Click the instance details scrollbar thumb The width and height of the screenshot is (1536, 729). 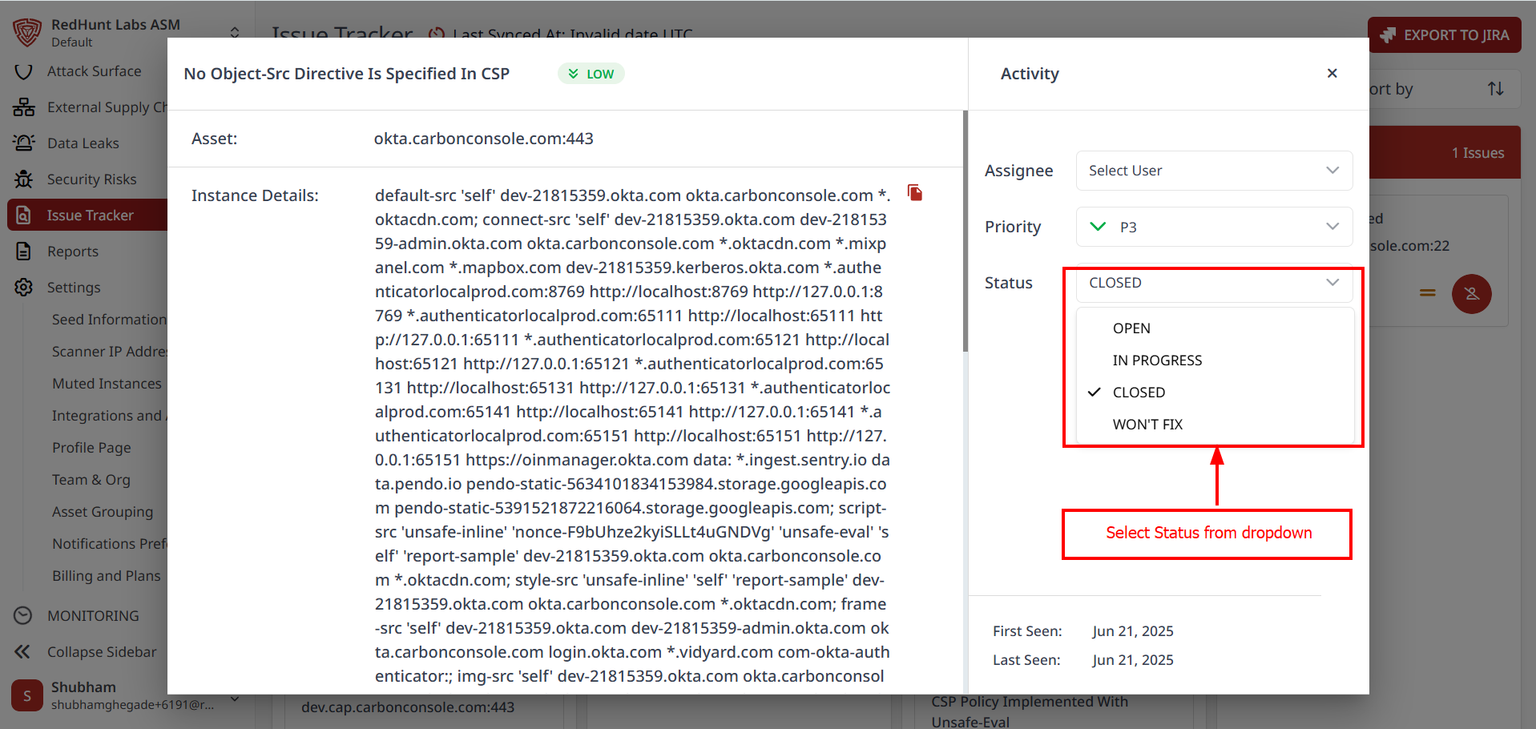[966, 232]
